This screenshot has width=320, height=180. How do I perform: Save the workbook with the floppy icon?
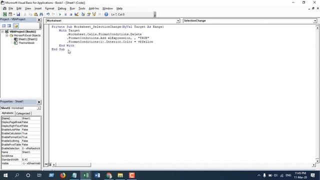click(x=18, y=14)
